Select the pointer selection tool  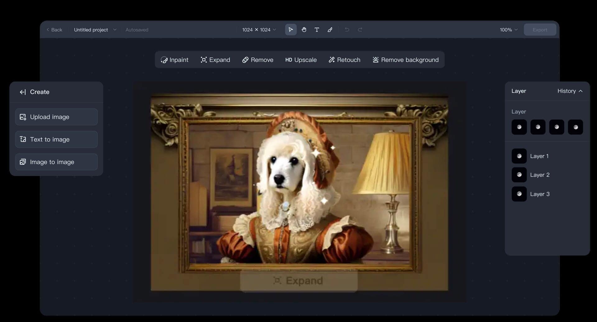pyautogui.click(x=291, y=30)
